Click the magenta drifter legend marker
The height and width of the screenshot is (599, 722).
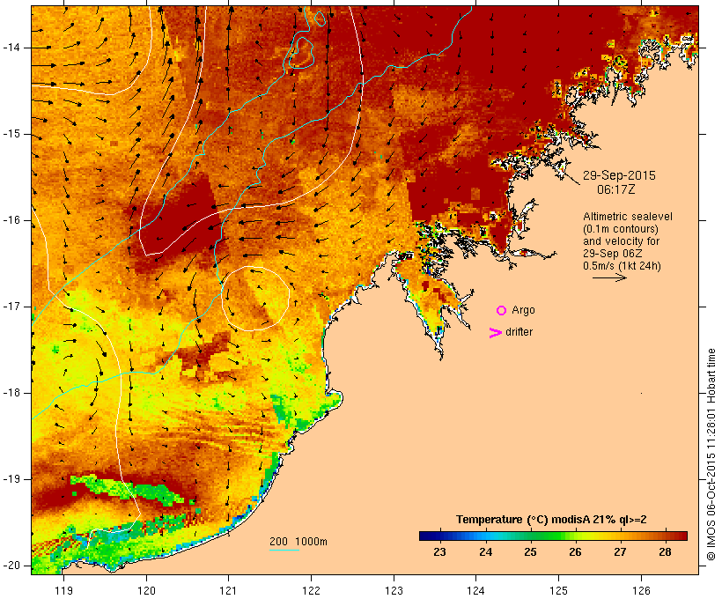[x=495, y=333]
